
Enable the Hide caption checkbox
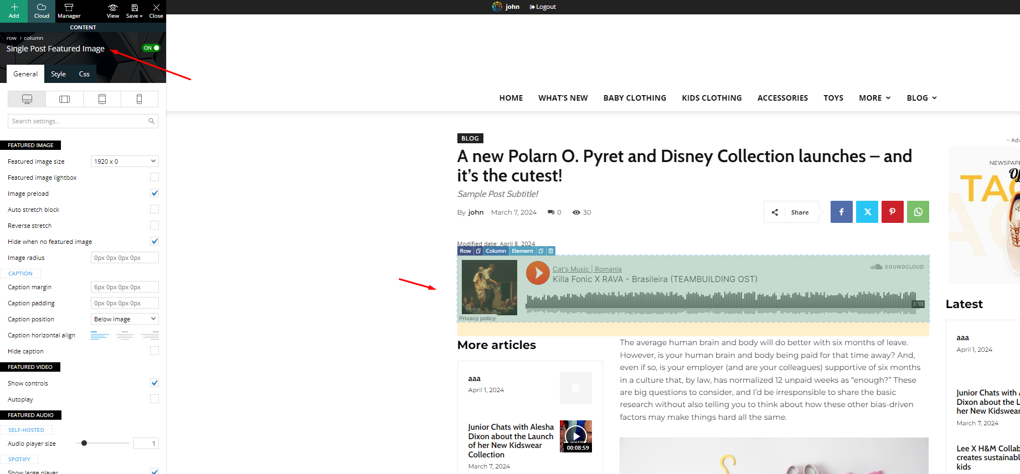154,351
